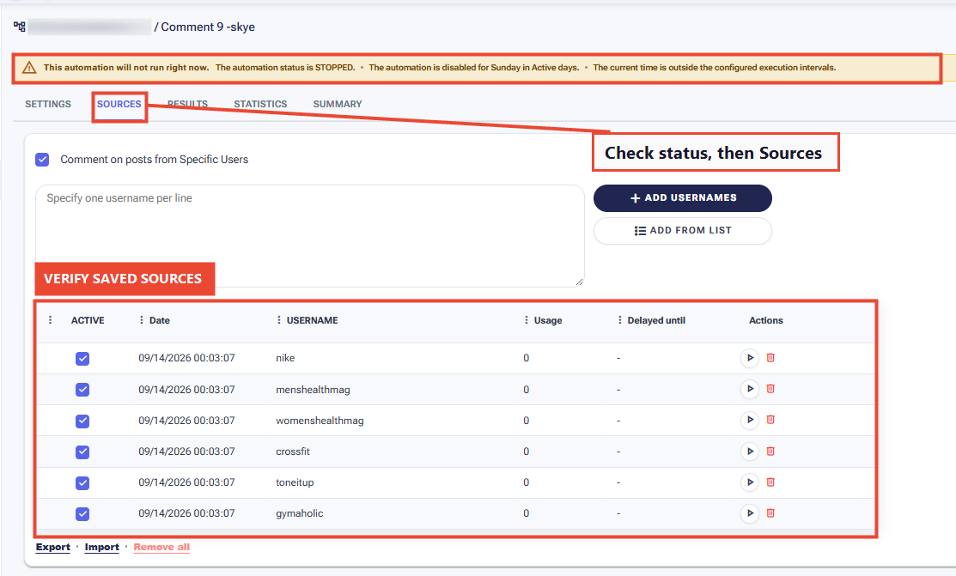Viewport: 956px width, 576px height.
Task: Toggle active checkbox for toneitup
Action: coord(82,483)
